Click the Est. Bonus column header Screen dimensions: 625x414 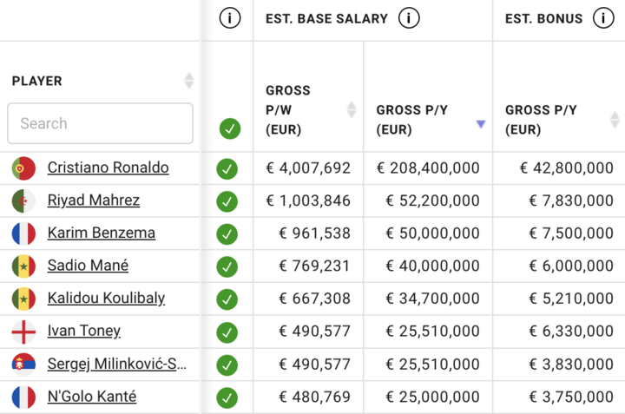pos(544,18)
